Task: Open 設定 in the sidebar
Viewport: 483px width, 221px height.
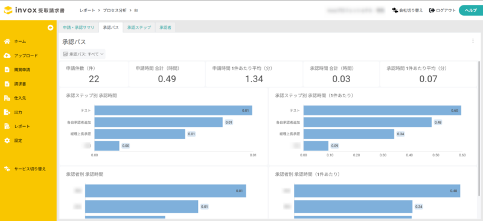Action: click(x=18, y=141)
